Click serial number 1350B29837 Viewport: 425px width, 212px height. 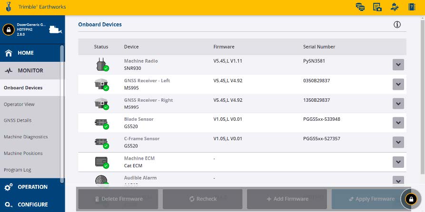[316, 100]
